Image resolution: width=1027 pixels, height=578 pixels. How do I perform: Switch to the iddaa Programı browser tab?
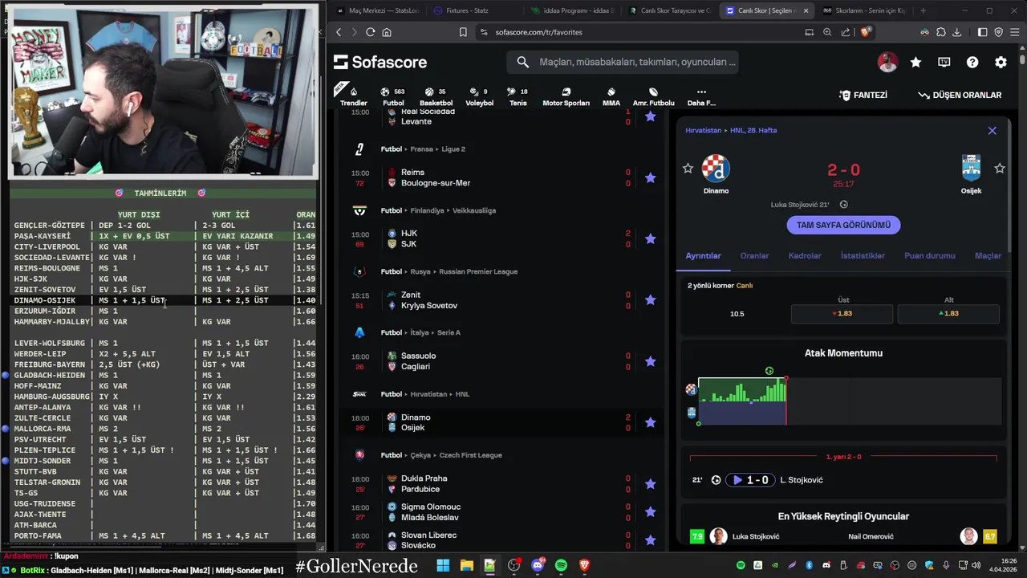pos(573,10)
